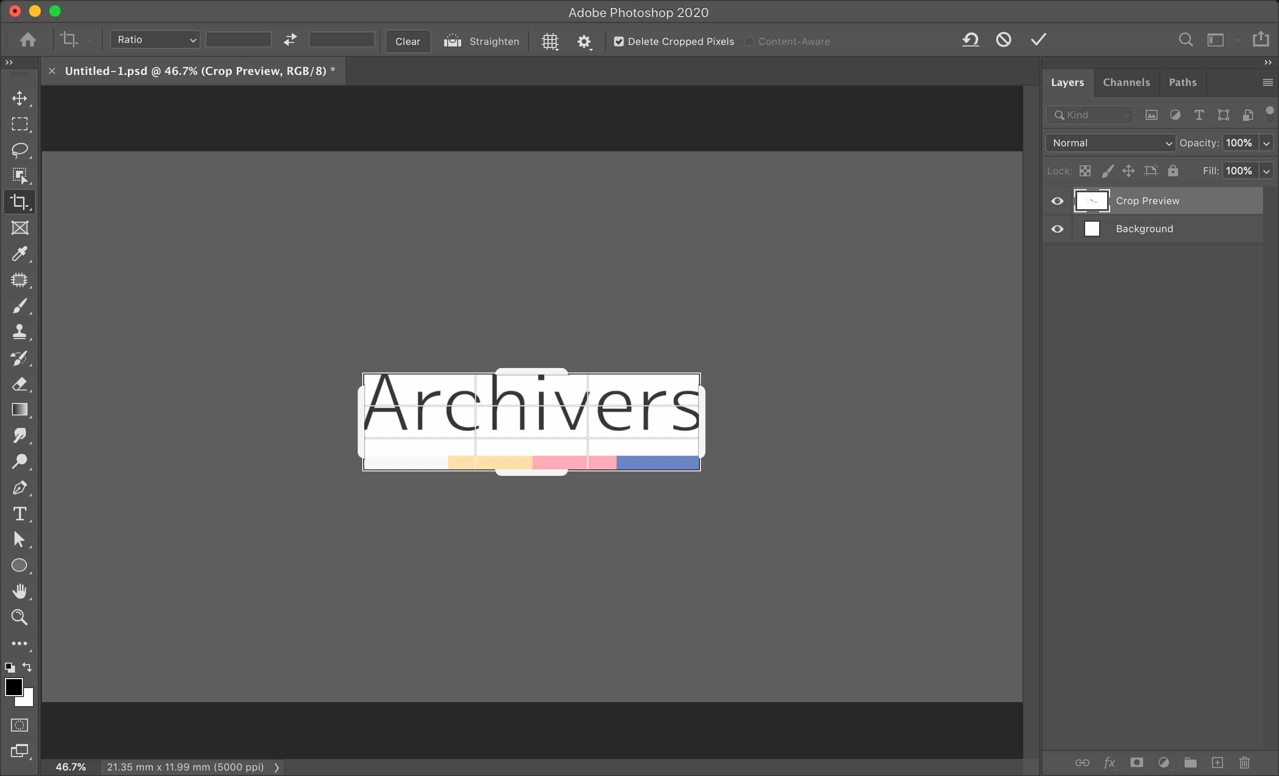Switch to the Paths tab
Image resolution: width=1279 pixels, height=776 pixels.
coord(1182,82)
